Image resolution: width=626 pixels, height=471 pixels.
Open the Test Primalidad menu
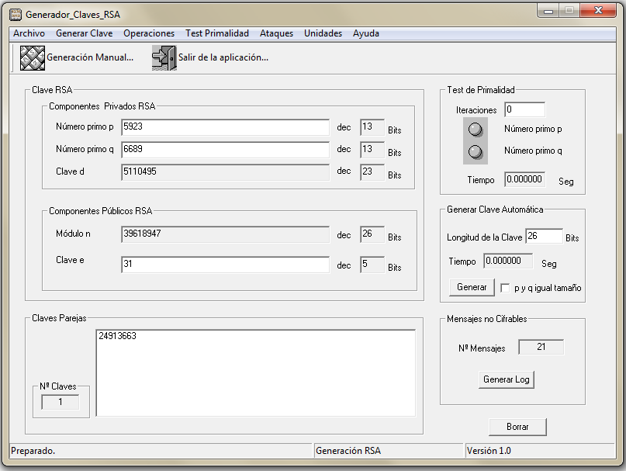click(217, 33)
